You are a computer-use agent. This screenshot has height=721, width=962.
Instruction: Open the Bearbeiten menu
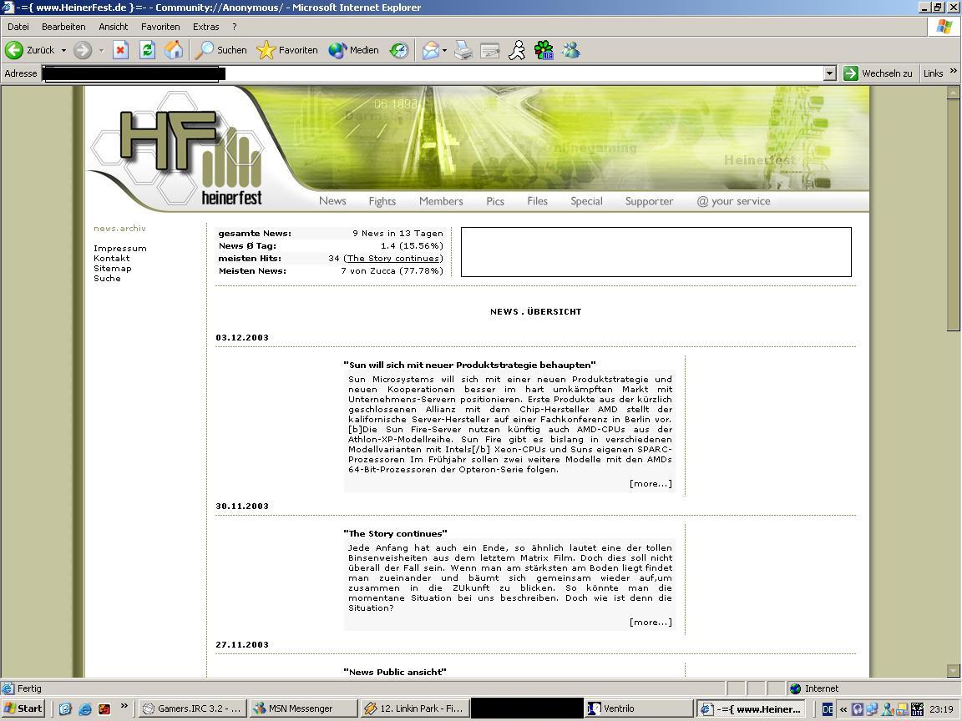pos(63,27)
